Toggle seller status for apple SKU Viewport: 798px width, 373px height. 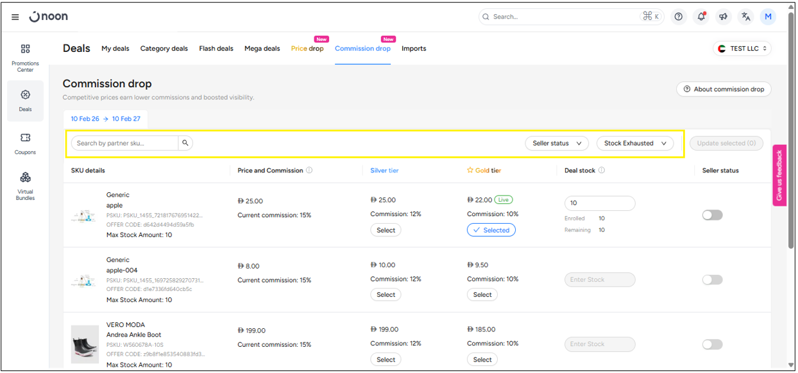click(712, 215)
